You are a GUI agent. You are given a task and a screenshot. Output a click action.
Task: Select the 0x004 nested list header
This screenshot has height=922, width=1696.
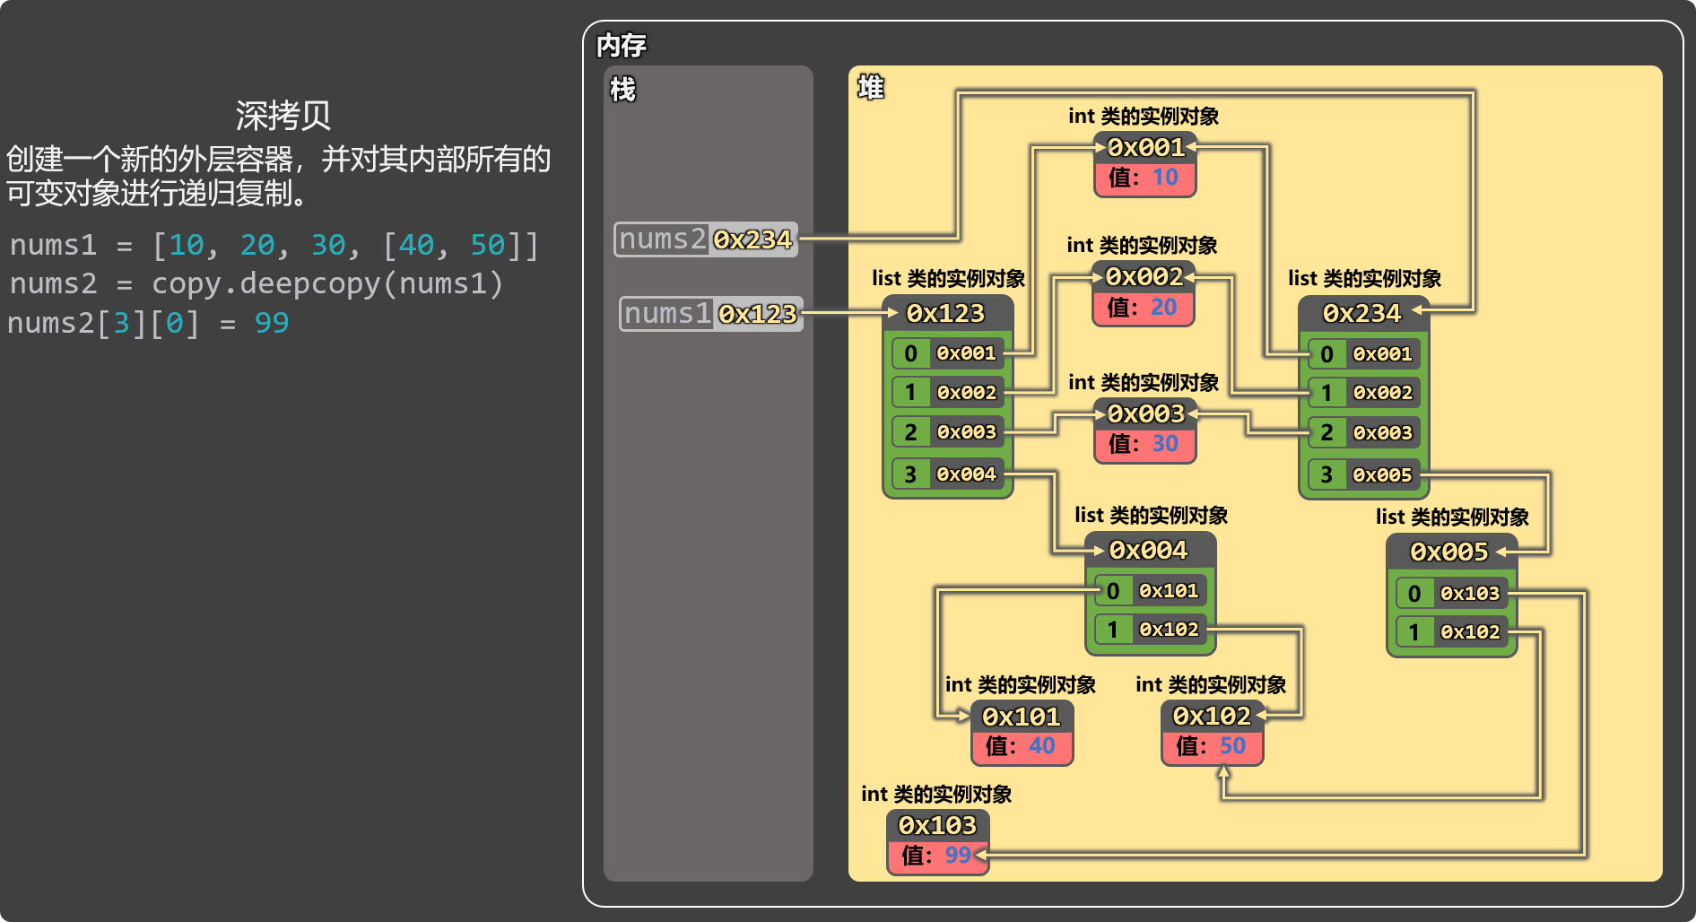click(1149, 550)
